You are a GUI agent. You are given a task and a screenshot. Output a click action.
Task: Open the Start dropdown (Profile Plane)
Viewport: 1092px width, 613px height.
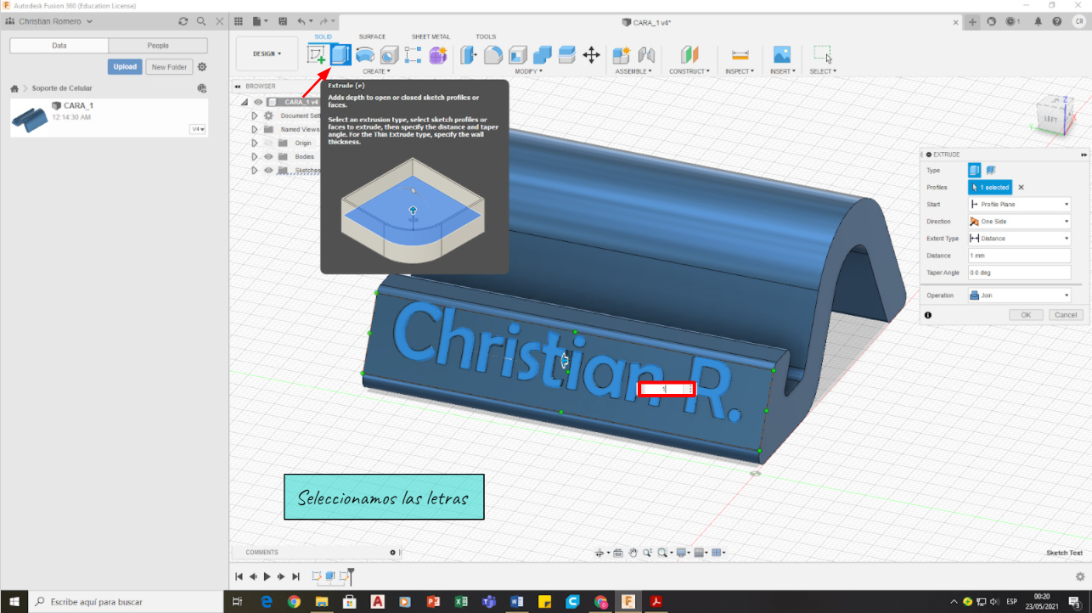[x=1019, y=205]
